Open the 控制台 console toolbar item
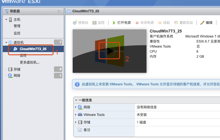This screenshot has height=140, width=220. coord(81,23)
